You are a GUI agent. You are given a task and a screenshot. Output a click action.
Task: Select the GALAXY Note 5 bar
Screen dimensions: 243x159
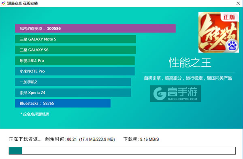point(75,39)
